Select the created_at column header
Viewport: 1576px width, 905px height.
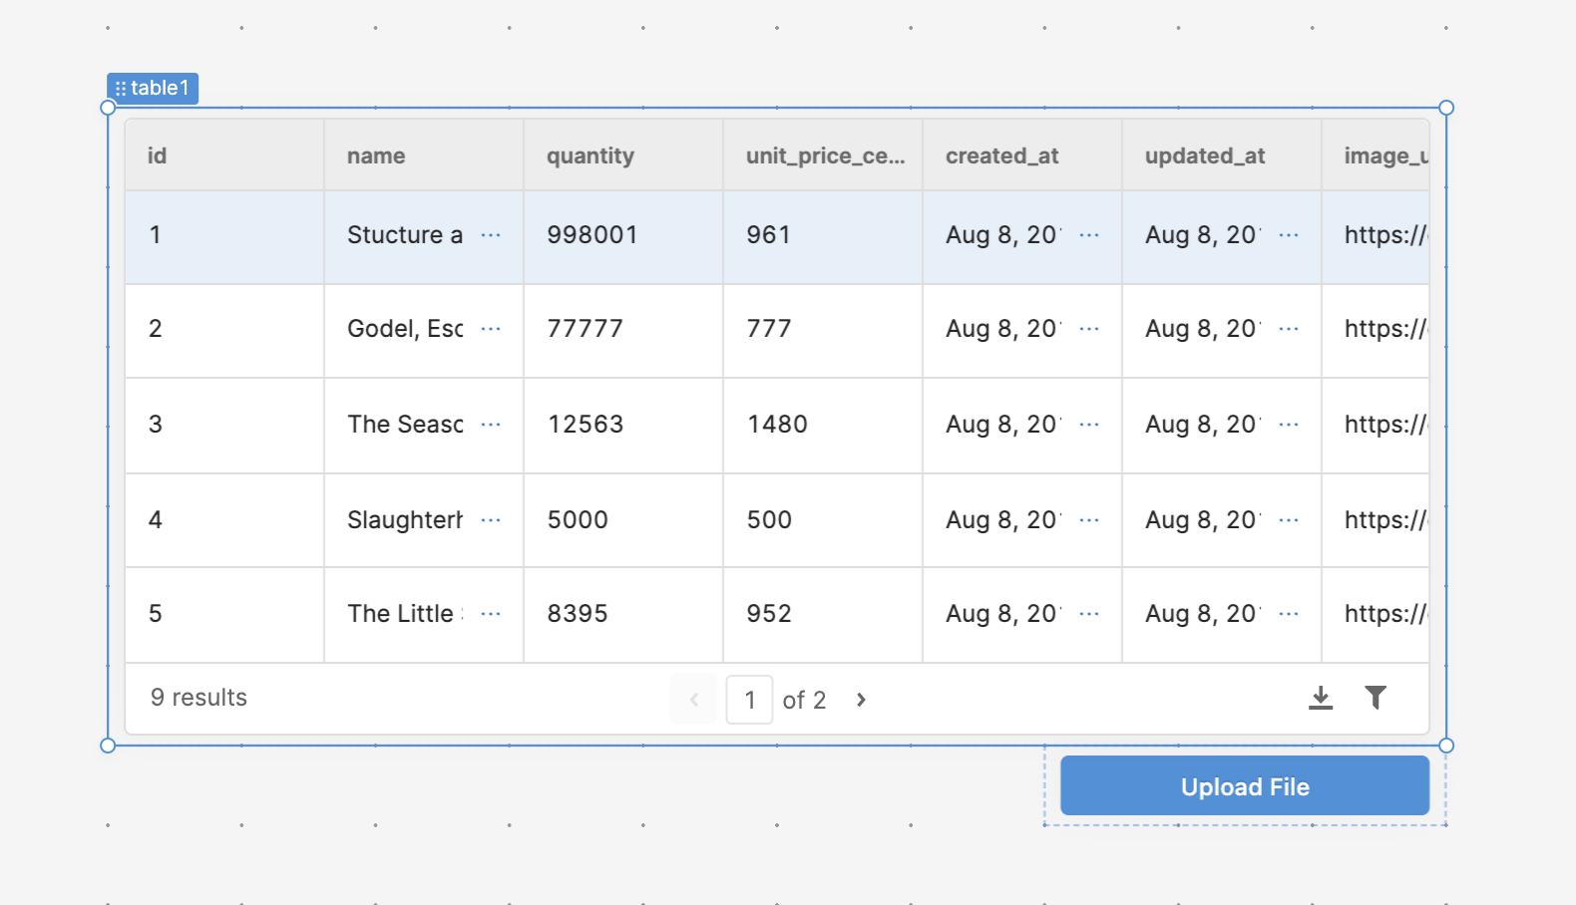(1001, 155)
